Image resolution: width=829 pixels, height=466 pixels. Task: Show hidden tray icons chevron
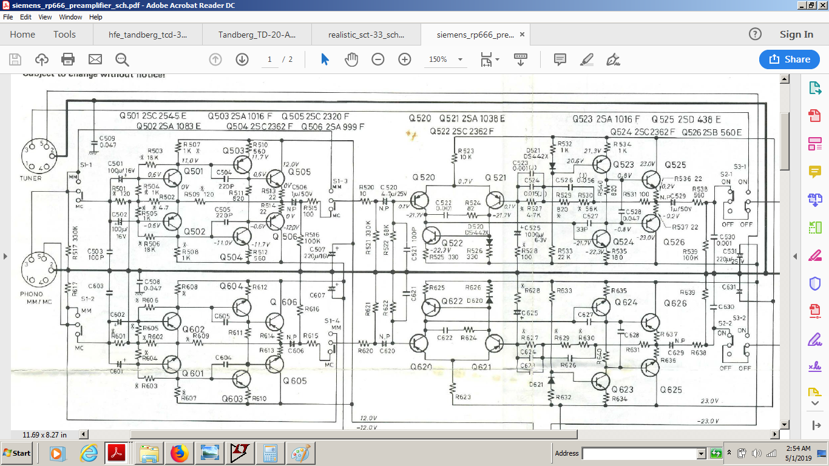731,453
